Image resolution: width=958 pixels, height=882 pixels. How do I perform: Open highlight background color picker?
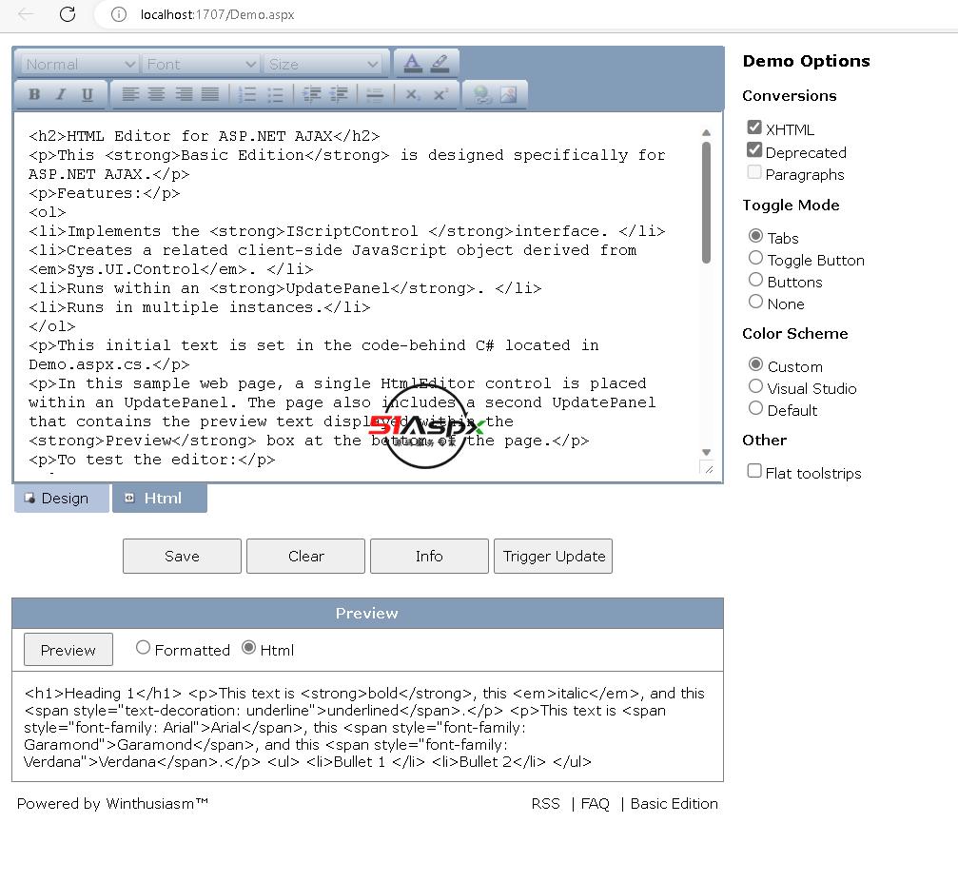click(440, 63)
